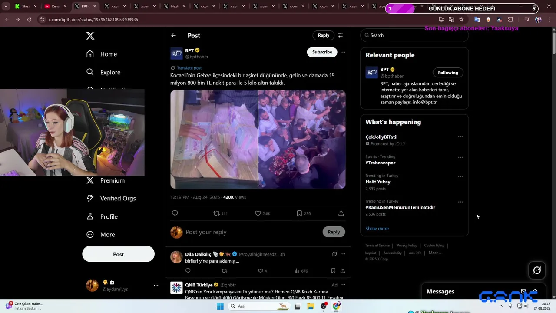Open Terms of Service footer link
Screen dimensions: 556x313
[x=377, y=246]
